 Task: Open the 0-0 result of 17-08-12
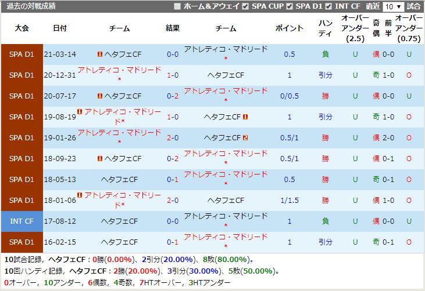pyautogui.click(x=173, y=221)
